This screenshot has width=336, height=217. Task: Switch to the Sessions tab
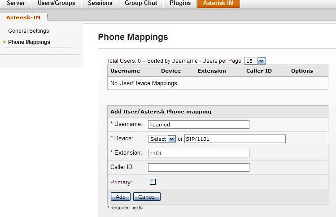(100, 3)
